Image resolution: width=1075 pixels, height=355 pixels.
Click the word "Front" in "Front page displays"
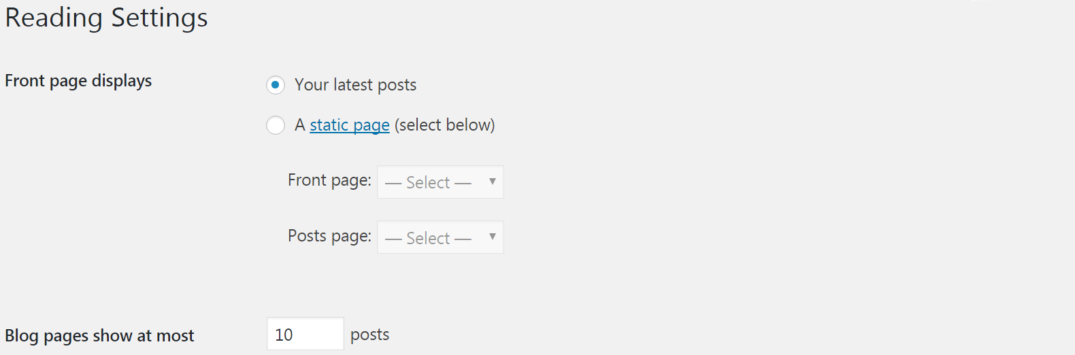[24, 81]
